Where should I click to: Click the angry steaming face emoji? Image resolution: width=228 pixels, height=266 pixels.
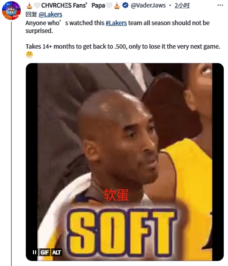click(x=29, y=55)
